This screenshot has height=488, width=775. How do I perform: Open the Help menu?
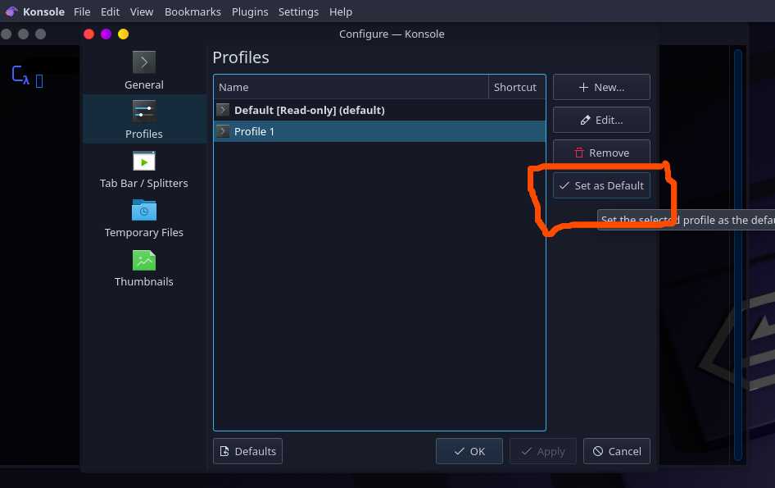(341, 11)
